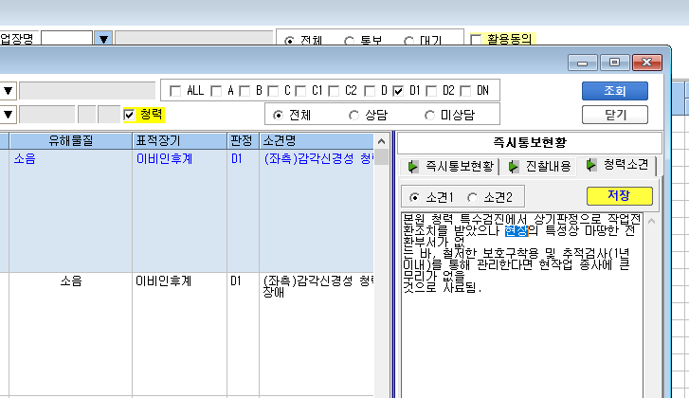Screen dimensions: 689x398
Task: Click the blue 조회 button
Action: [x=615, y=91]
